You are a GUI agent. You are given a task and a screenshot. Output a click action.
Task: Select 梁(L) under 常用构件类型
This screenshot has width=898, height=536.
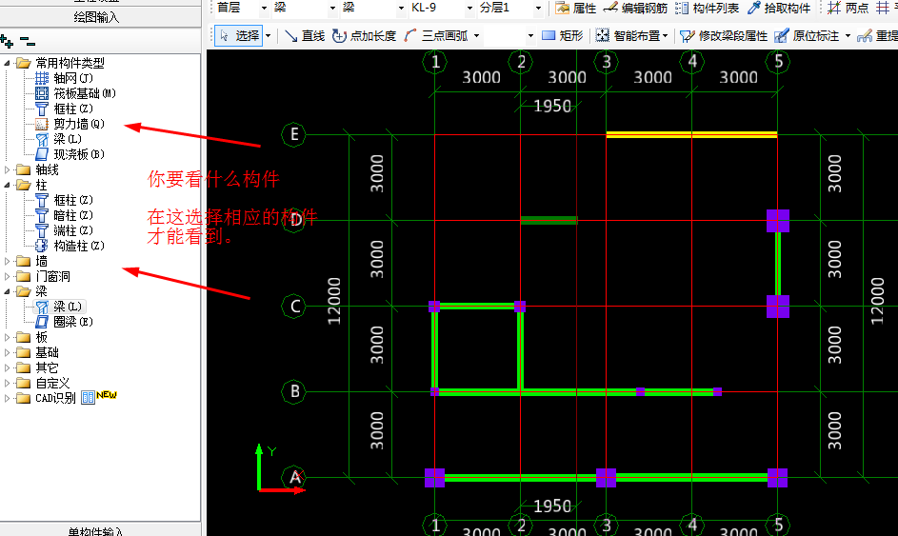tap(58, 139)
